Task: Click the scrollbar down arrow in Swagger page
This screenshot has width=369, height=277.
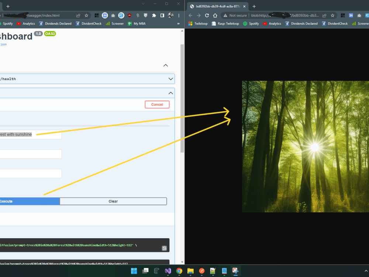Action: pyautogui.click(x=182, y=262)
